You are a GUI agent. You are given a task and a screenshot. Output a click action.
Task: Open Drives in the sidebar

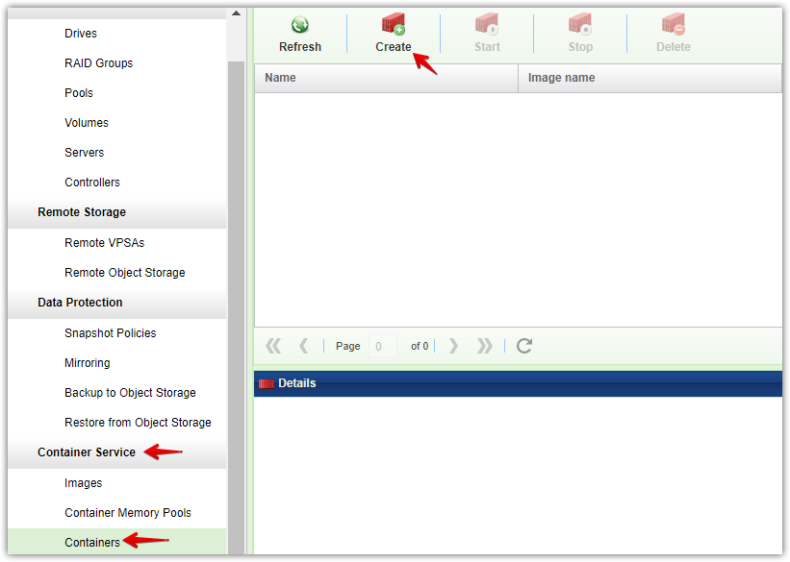coord(81,34)
